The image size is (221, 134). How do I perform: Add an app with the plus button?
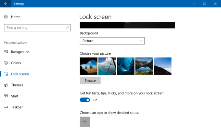[85, 122]
